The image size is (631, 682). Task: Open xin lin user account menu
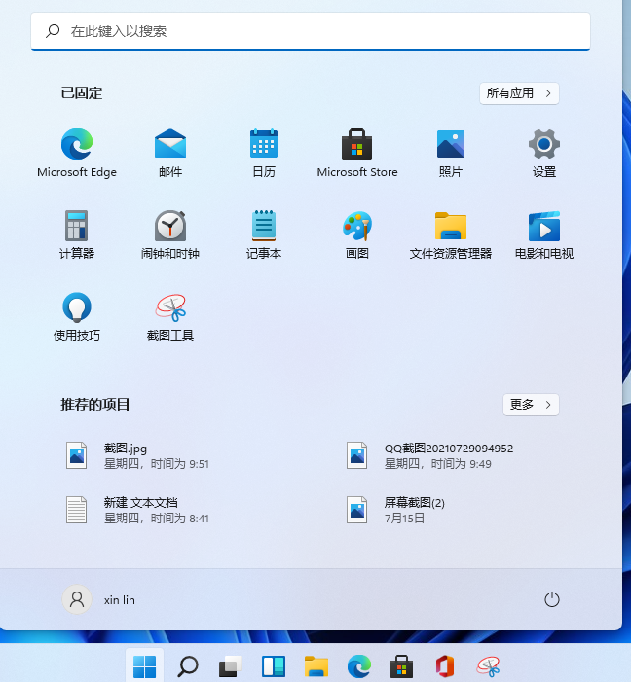click(x=99, y=599)
